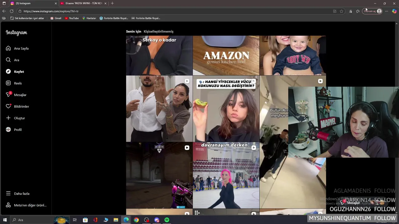Reload the current page
Viewport: 399px width, 224px height.
(12, 11)
